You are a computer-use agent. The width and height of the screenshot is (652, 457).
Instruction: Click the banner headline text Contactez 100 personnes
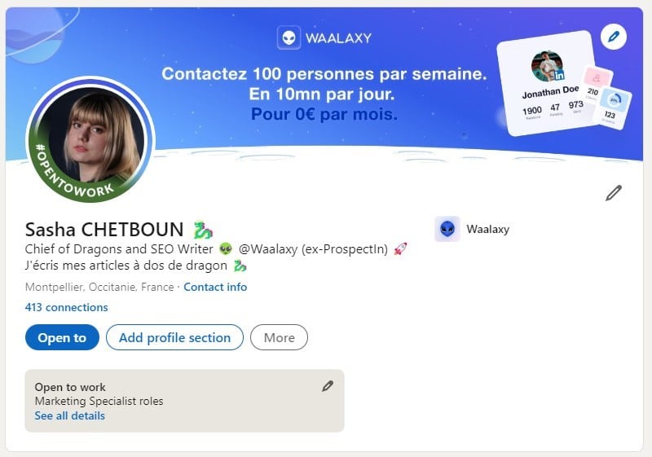click(324, 74)
